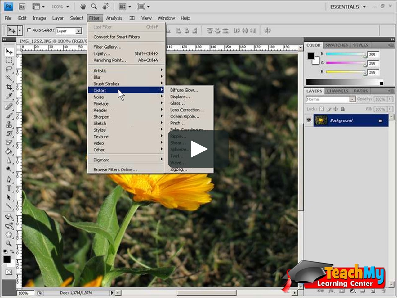Image resolution: width=397 pixels, height=298 pixels.
Task: Open the Opacity slider arrow
Action: pyautogui.click(x=390, y=99)
